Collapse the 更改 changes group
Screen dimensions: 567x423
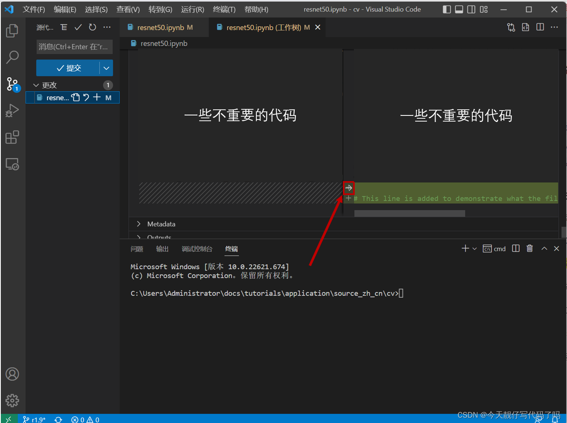36,85
